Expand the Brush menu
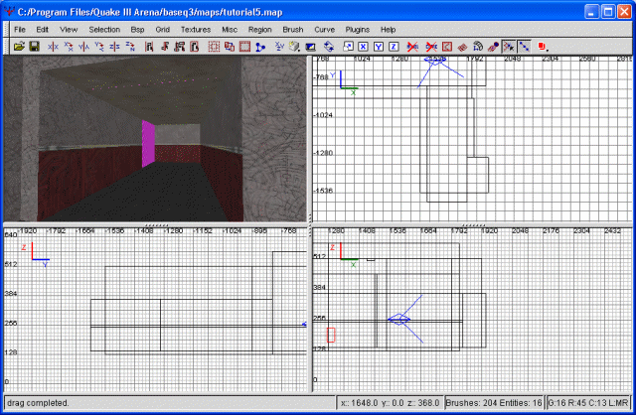Image resolution: width=636 pixels, height=415 pixels. [x=293, y=30]
